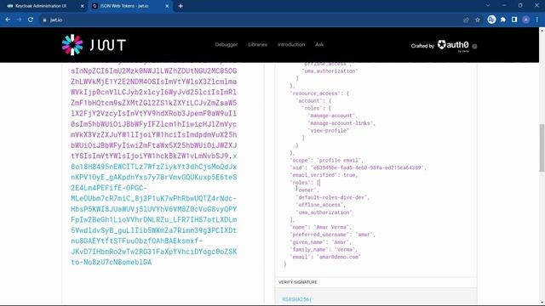
Task: Click the "manage-account-links" role text
Action: point(340,123)
